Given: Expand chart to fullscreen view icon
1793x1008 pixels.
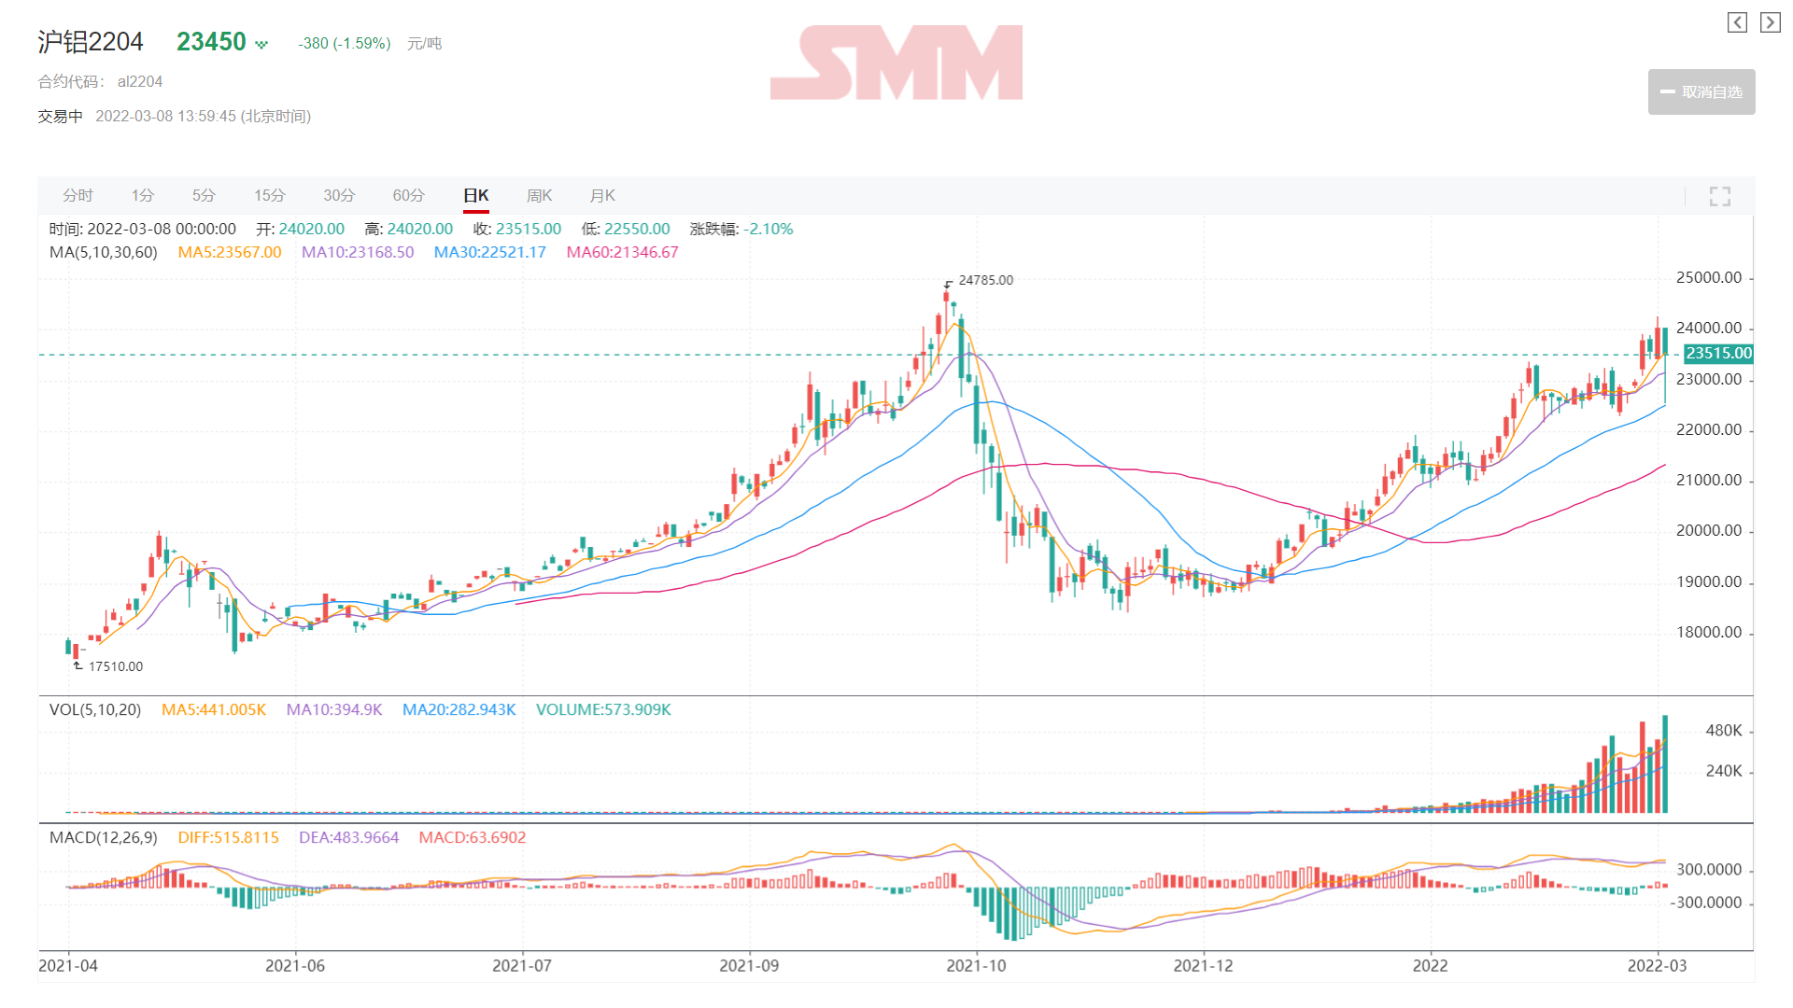Looking at the screenshot, I should (x=1720, y=196).
